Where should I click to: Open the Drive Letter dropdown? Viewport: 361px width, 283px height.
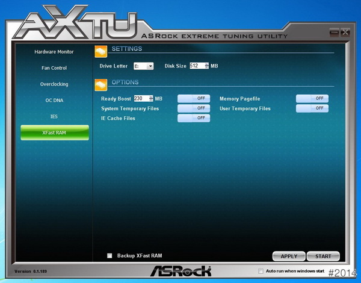point(150,66)
